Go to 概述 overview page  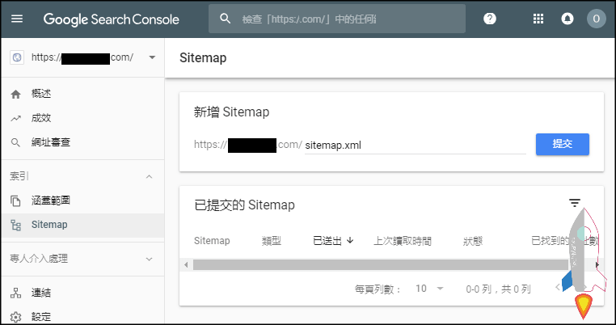[x=41, y=95]
